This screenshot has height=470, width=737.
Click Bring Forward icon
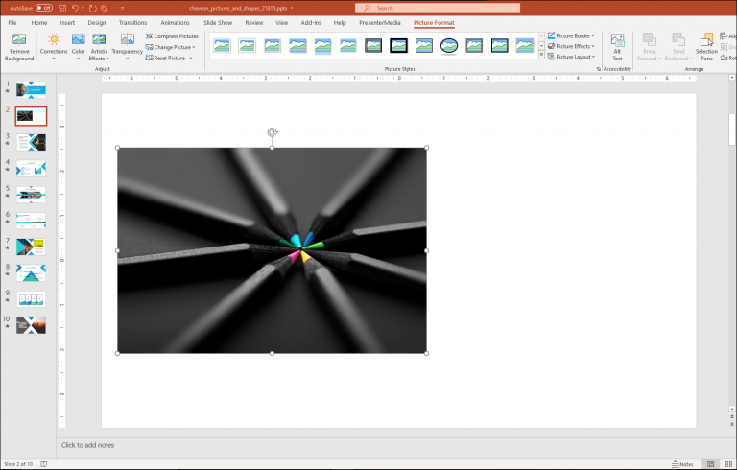coord(649,39)
